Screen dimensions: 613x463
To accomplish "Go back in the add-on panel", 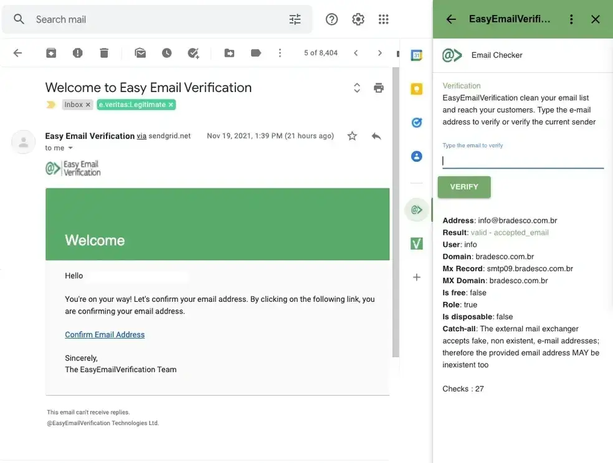I will [x=451, y=19].
